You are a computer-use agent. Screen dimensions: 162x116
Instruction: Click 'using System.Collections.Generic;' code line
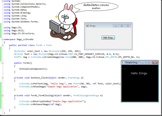25,4
